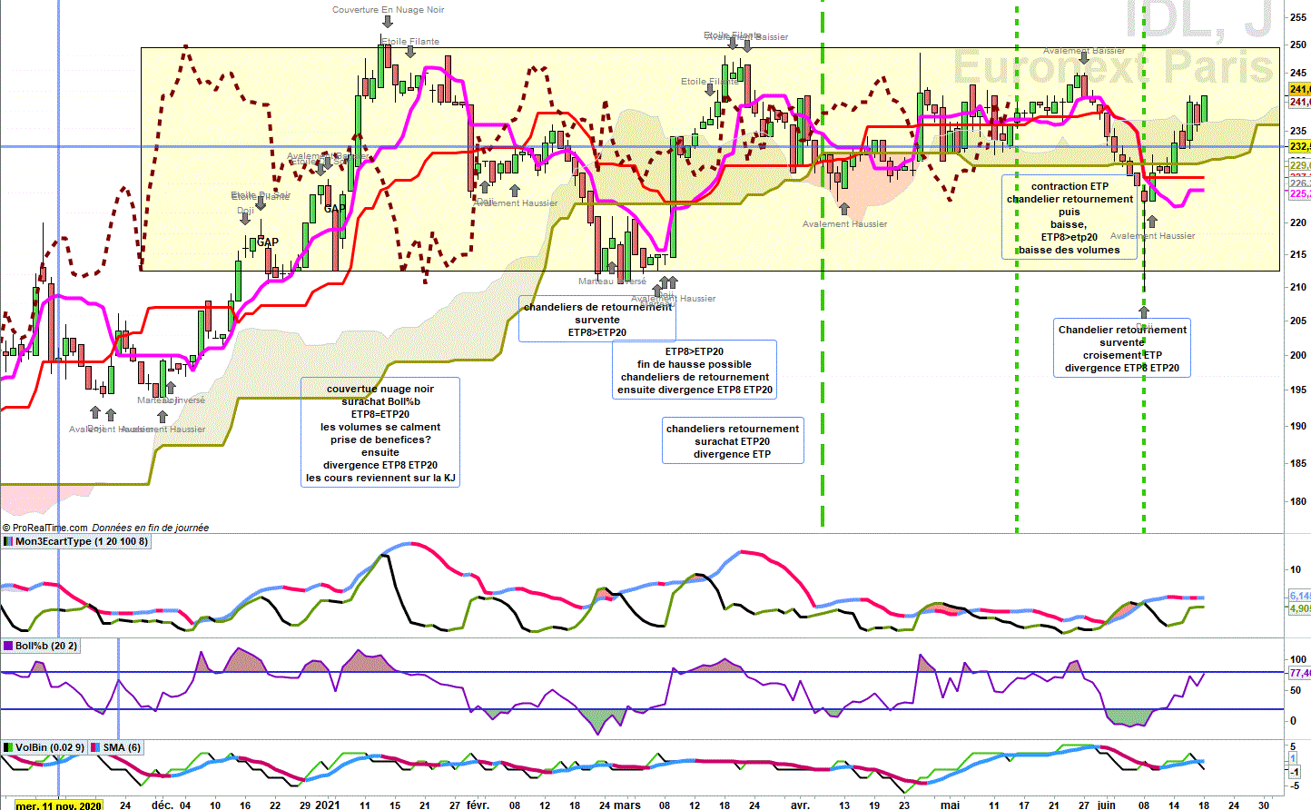
Task: Click the highlighted date label mer. 11 nov. 2020
Action: [x=58, y=805]
